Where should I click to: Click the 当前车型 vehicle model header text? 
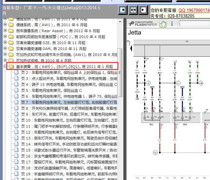[x=51, y=10]
